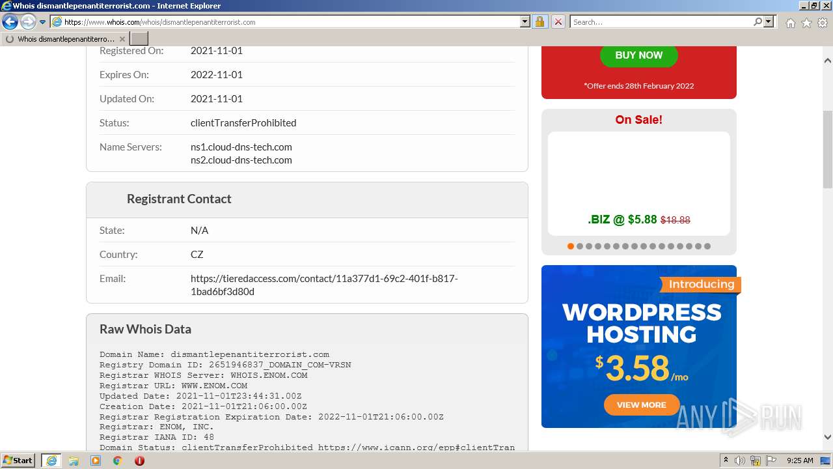Click the Stop loading X button

pyautogui.click(x=558, y=22)
